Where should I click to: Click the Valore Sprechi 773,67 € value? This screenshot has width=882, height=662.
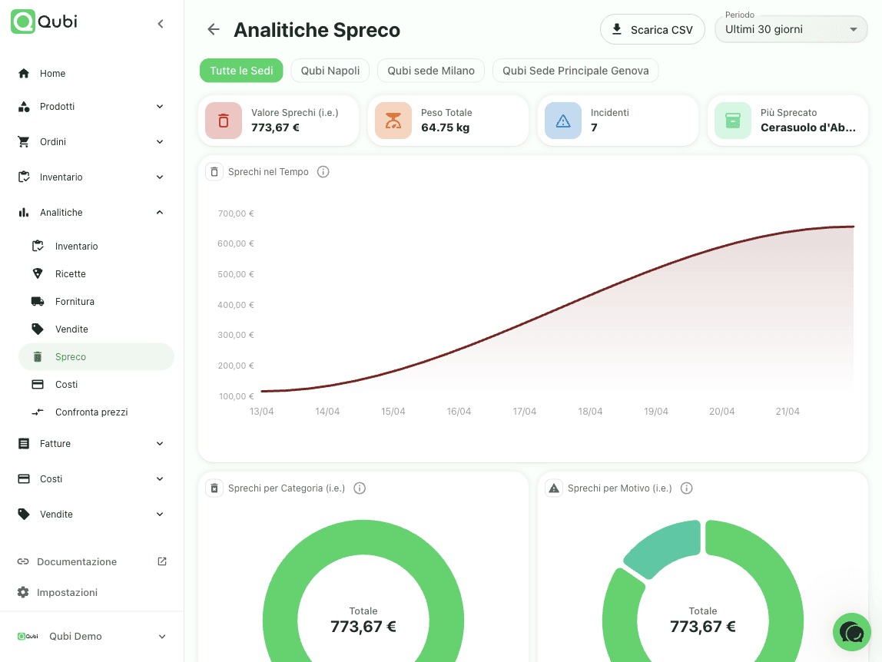click(275, 127)
